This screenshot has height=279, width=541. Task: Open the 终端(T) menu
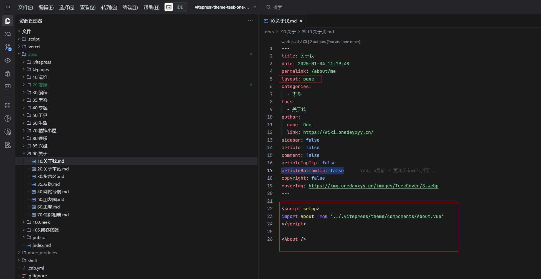pos(130,7)
